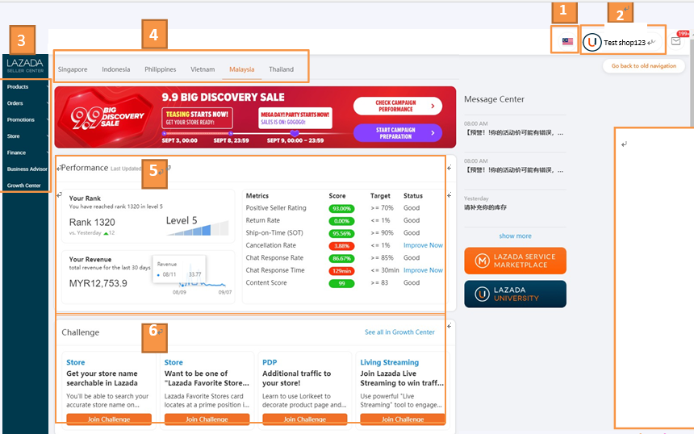The height and width of the screenshot is (434, 694).
Task: Switch to the Singapore tab
Action: tap(73, 69)
